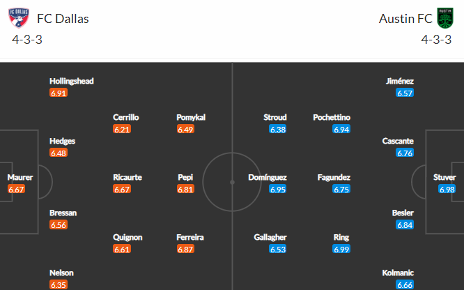Open player Fagundez's profile
Screen dimensions: 464x290
click(334, 178)
